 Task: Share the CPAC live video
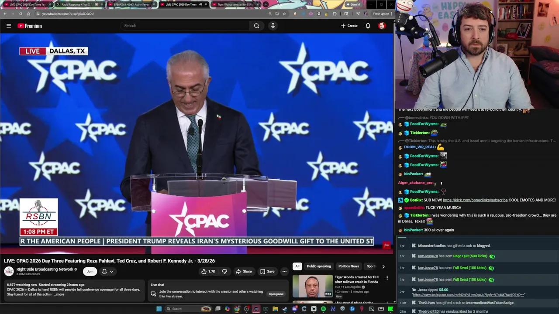click(x=244, y=271)
